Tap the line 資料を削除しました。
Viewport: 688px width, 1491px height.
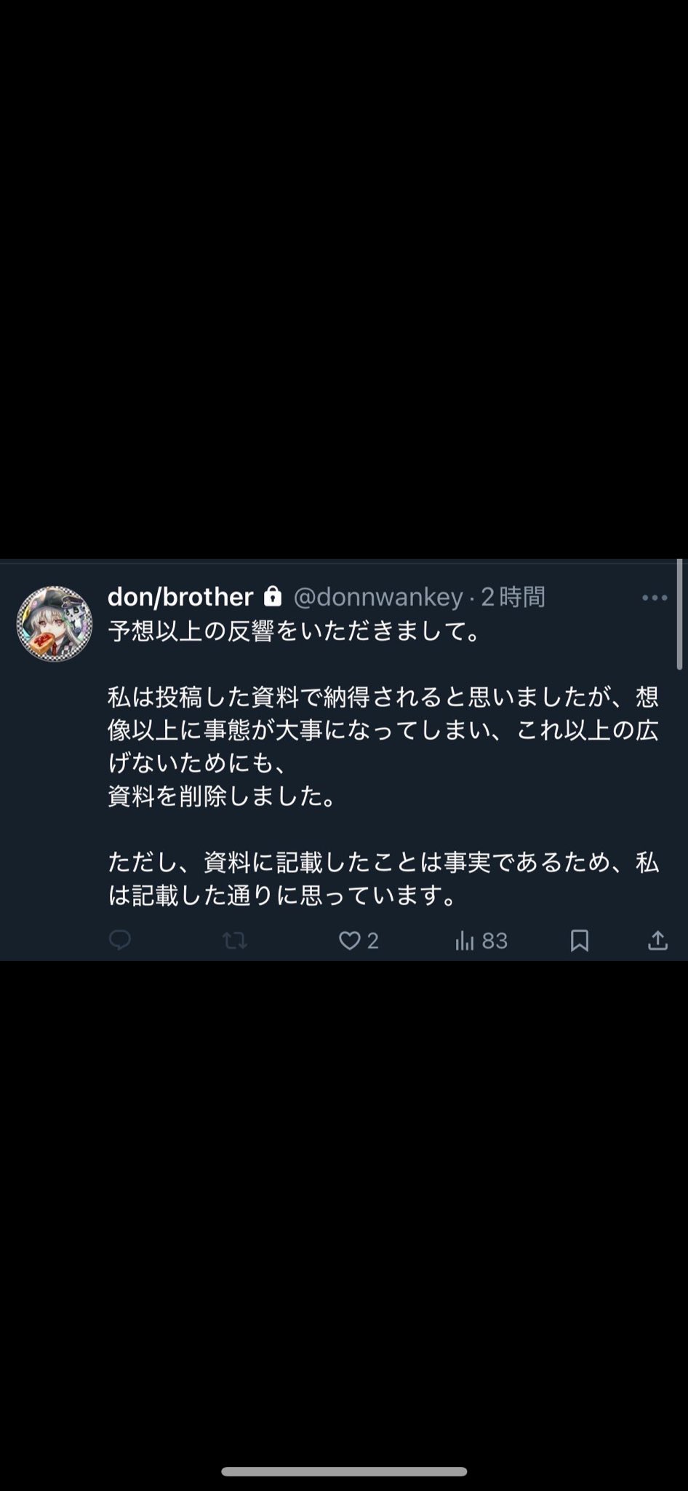[223, 796]
